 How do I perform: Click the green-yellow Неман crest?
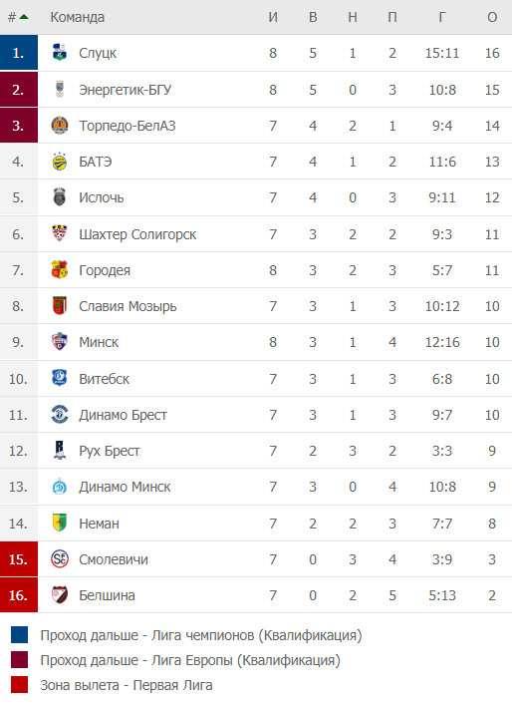click(59, 523)
